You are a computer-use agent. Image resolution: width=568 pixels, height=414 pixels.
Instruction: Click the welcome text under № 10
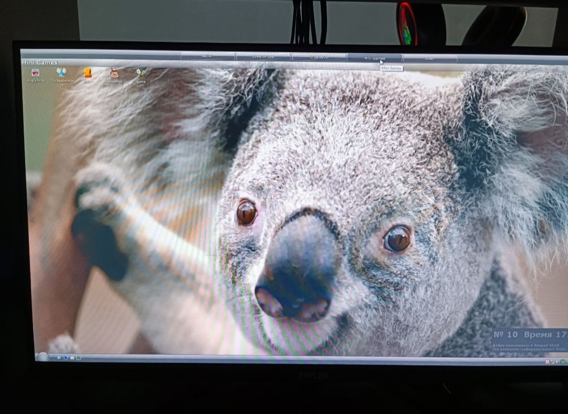[x=526, y=347]
